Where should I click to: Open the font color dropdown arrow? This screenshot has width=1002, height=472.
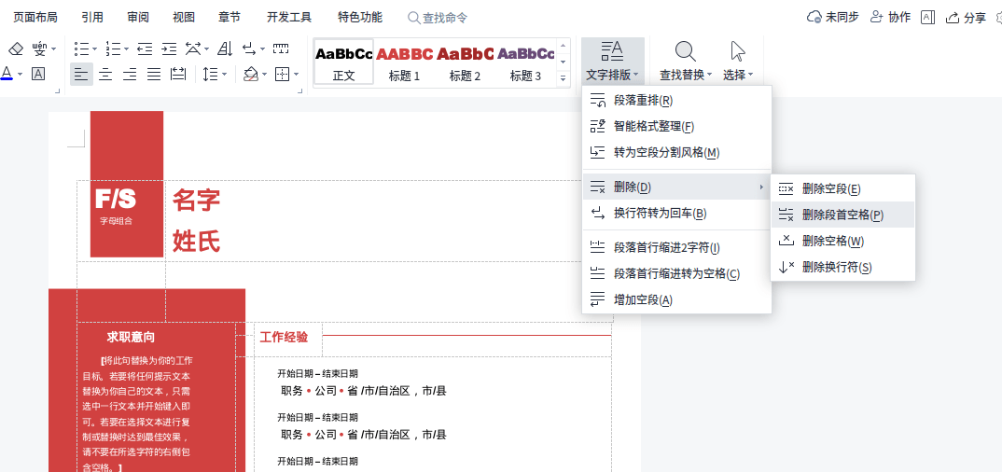[x=21, y=75]
